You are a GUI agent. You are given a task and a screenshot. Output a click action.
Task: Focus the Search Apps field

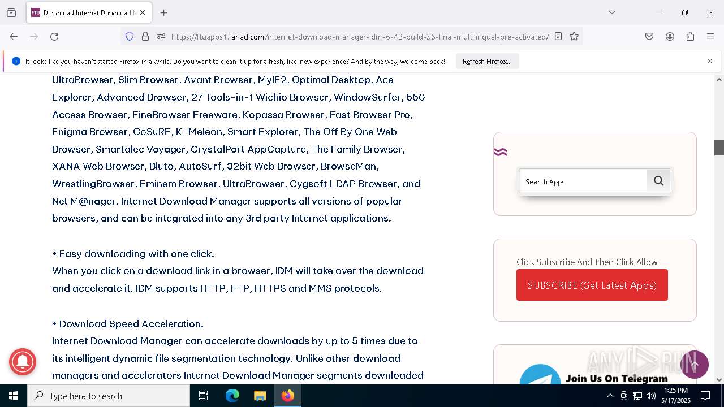(x=583, y=181)
